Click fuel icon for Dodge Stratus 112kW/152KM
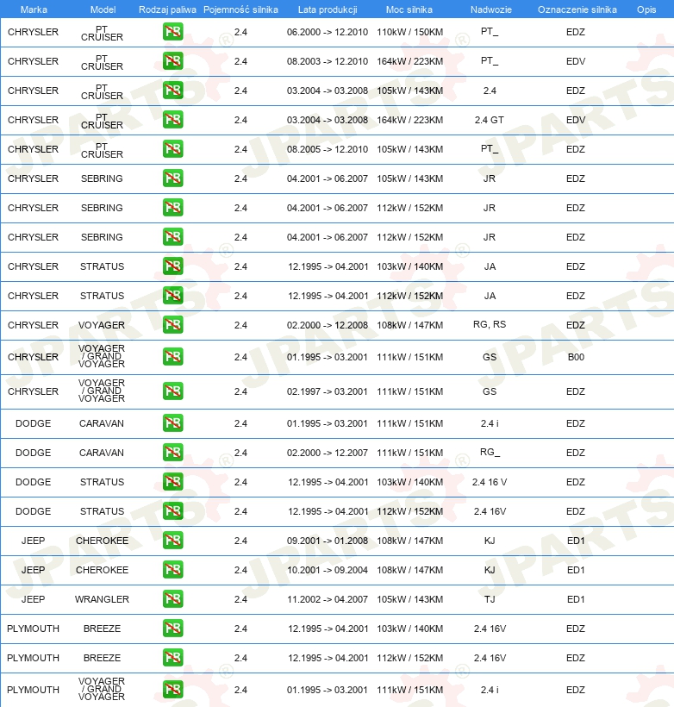 pos(173,511)
